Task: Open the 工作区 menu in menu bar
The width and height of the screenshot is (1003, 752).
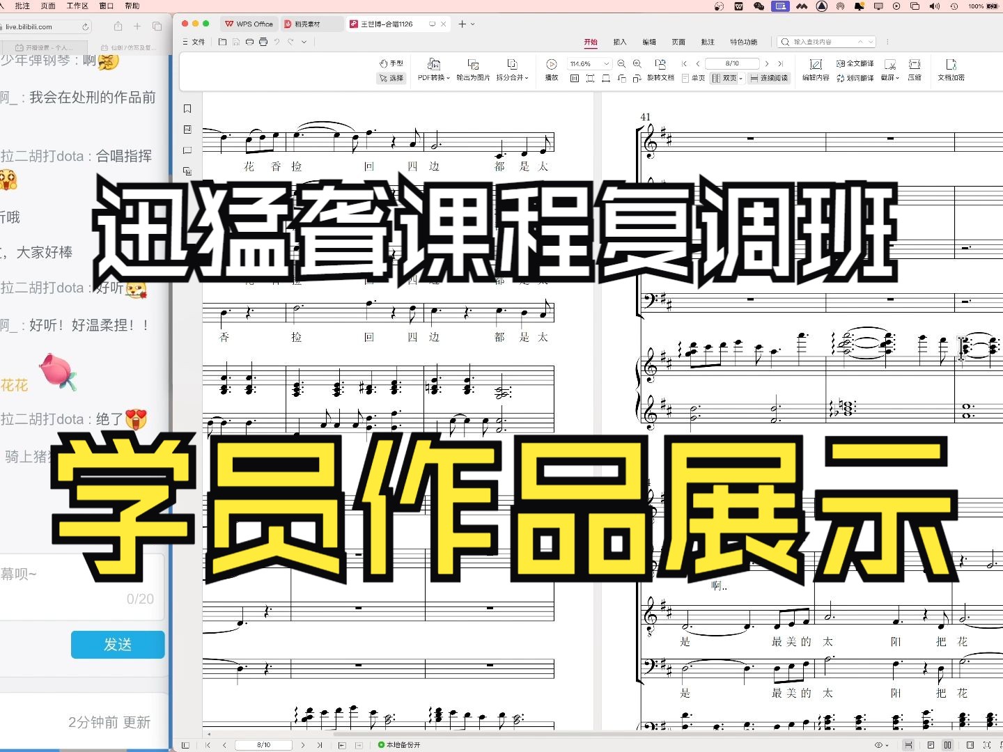Action: [77, 6]
